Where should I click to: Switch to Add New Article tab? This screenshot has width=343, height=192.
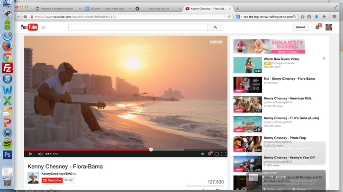click(x=158, y=8)
